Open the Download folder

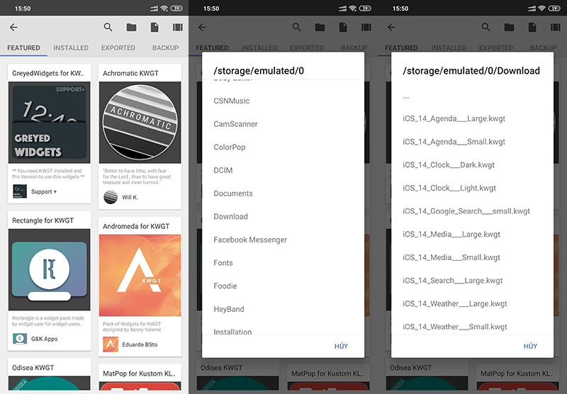[x=283, y=217]
